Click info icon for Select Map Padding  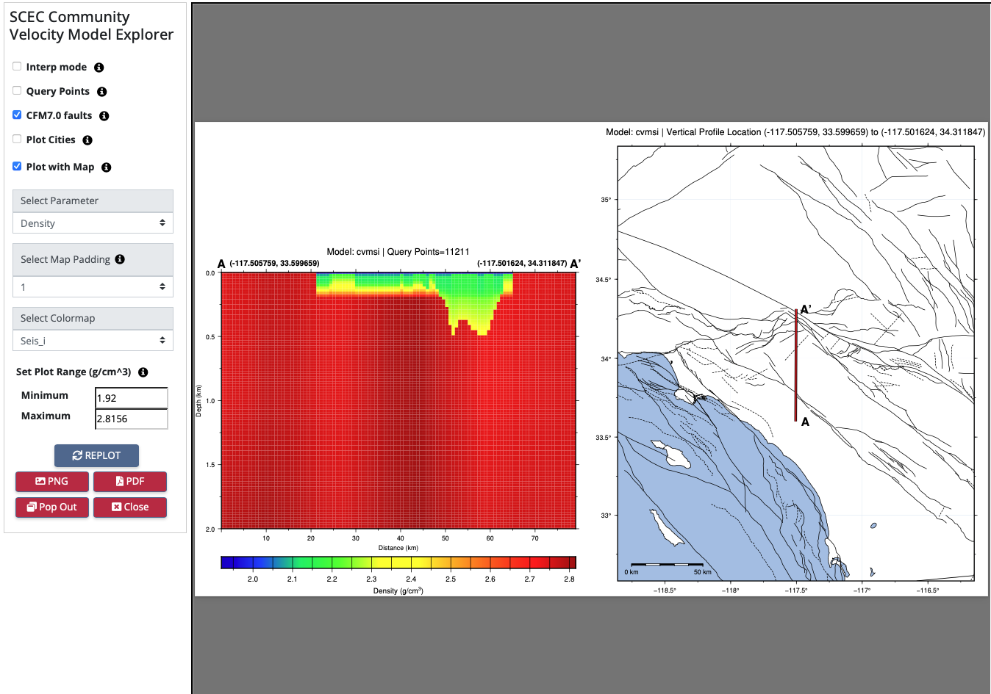point(120,259)
